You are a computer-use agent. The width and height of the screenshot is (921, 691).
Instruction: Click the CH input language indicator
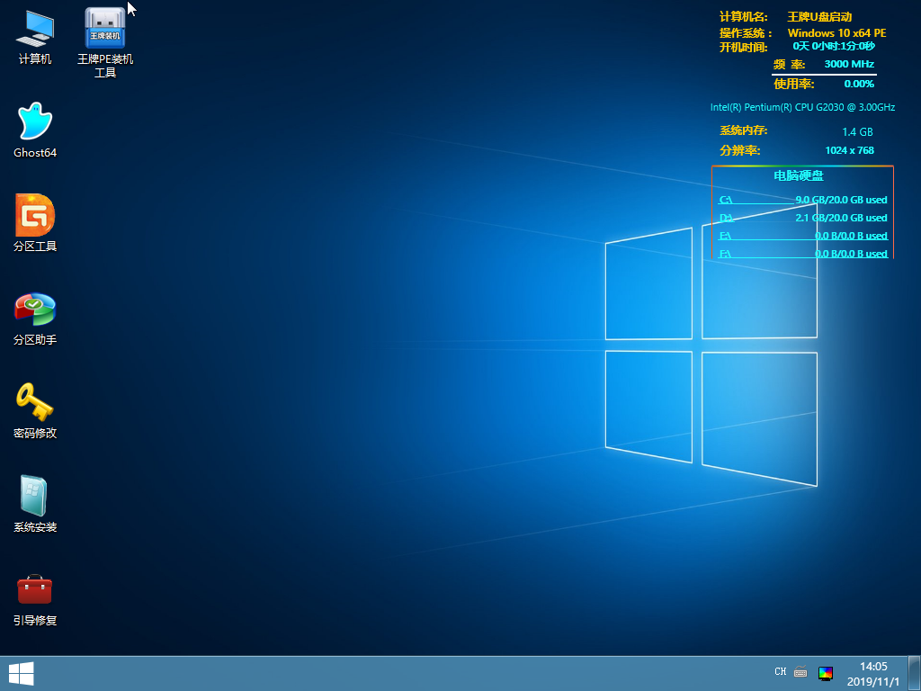pos(780,671)
